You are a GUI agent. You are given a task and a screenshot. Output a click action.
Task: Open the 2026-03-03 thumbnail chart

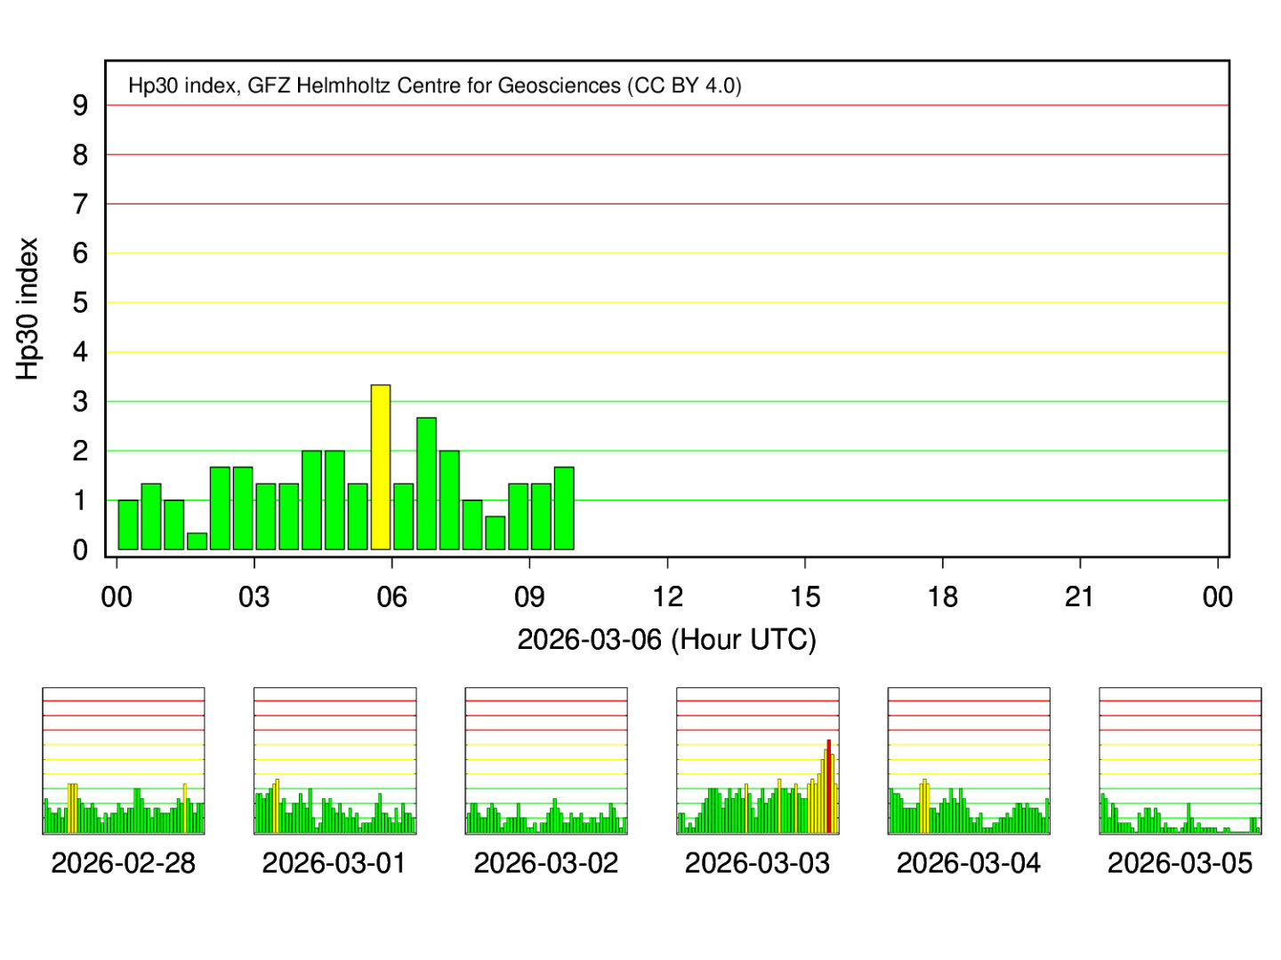pos(757,761)
